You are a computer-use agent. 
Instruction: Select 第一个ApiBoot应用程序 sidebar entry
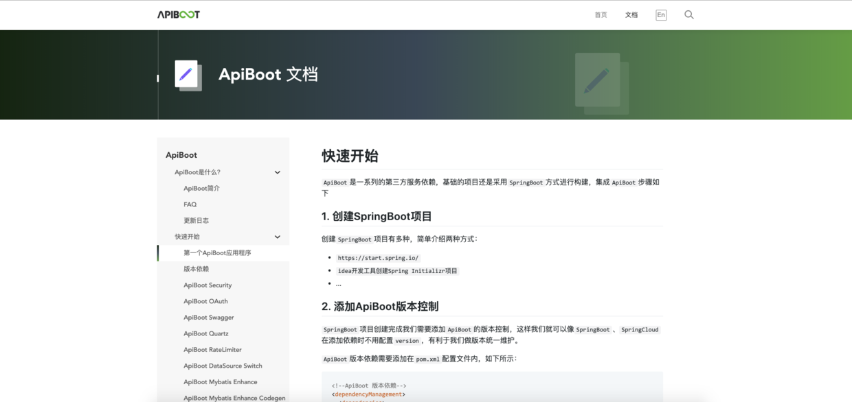tap(217, 252)
